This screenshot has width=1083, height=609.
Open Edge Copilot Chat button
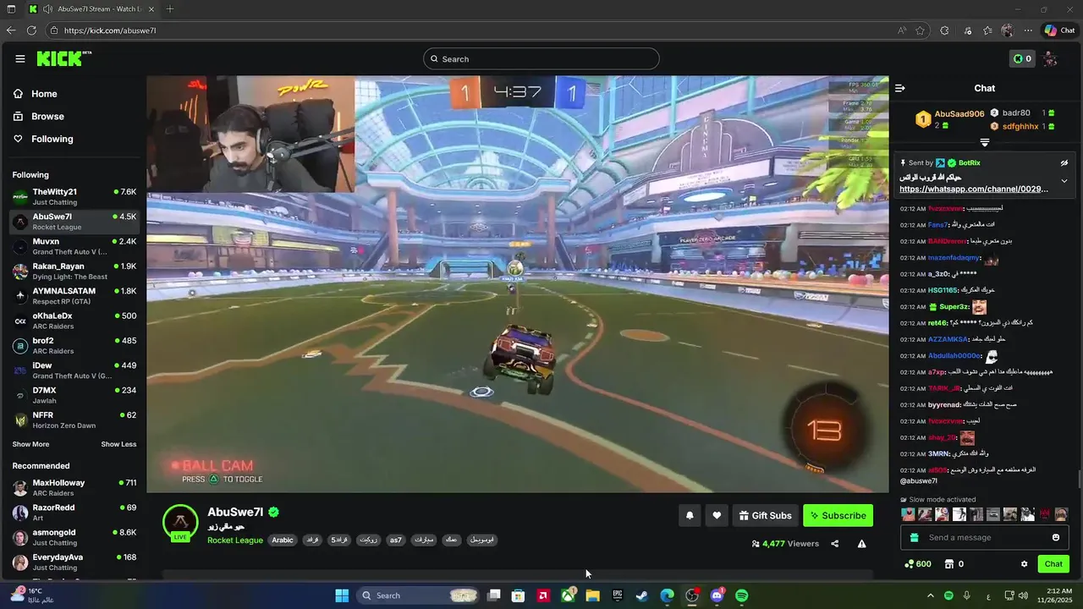(1059, 30)
